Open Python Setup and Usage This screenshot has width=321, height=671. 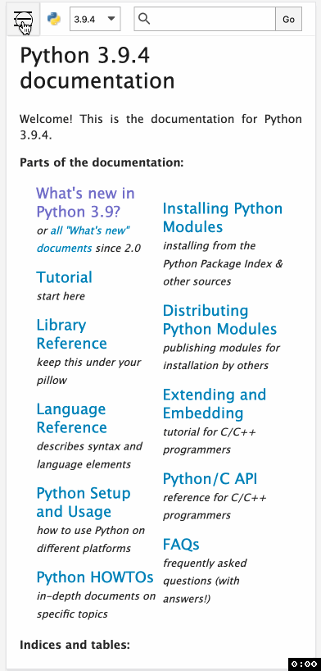click(84, 502)
